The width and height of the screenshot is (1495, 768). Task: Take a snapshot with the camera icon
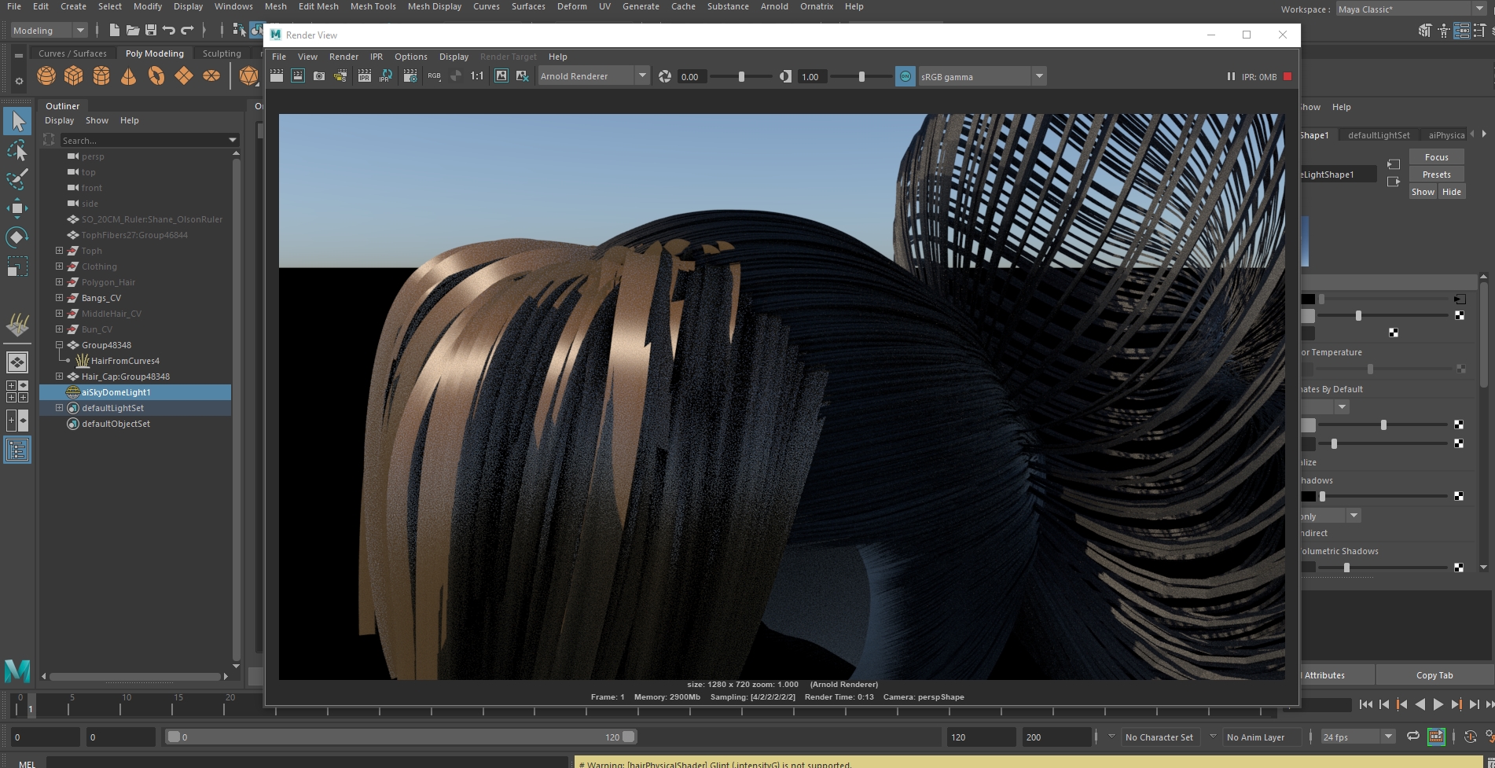click(x=319, y=76)
